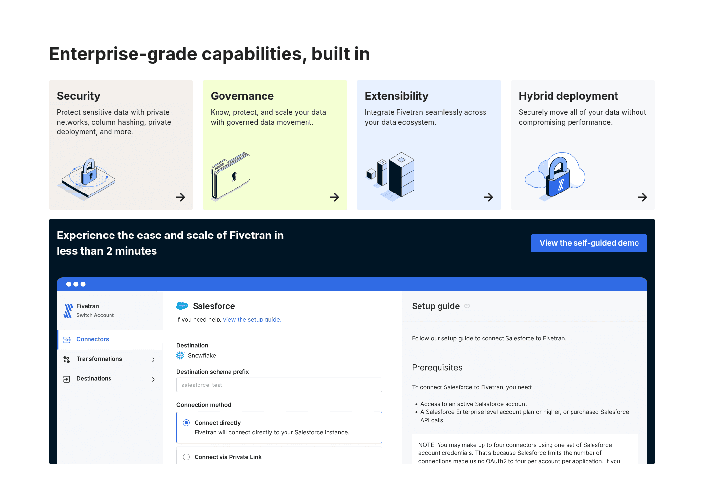This screenshot has height=493, width=704.
Task: Click the Salesforce cloud icon
Action: tap(182, 306)
